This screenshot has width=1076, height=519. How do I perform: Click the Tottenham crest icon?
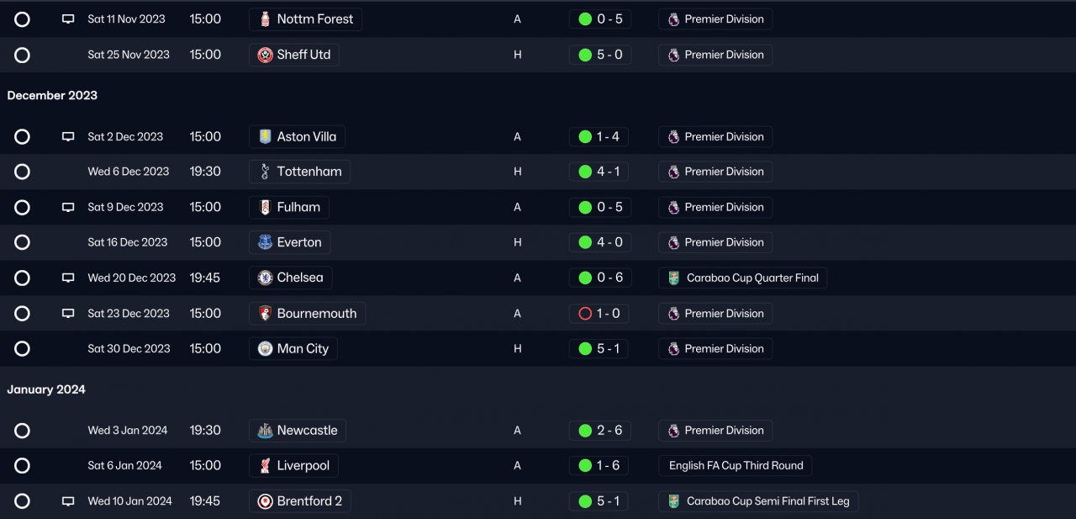coord(266,172)
